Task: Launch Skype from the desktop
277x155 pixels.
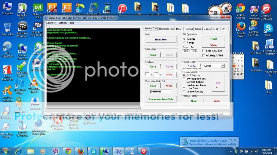Action: point(268,29)
